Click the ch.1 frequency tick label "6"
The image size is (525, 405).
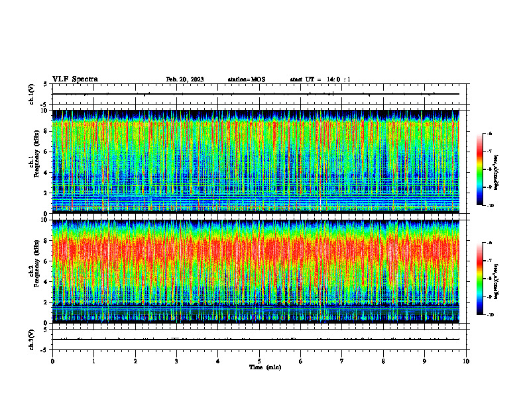point(46,152)
